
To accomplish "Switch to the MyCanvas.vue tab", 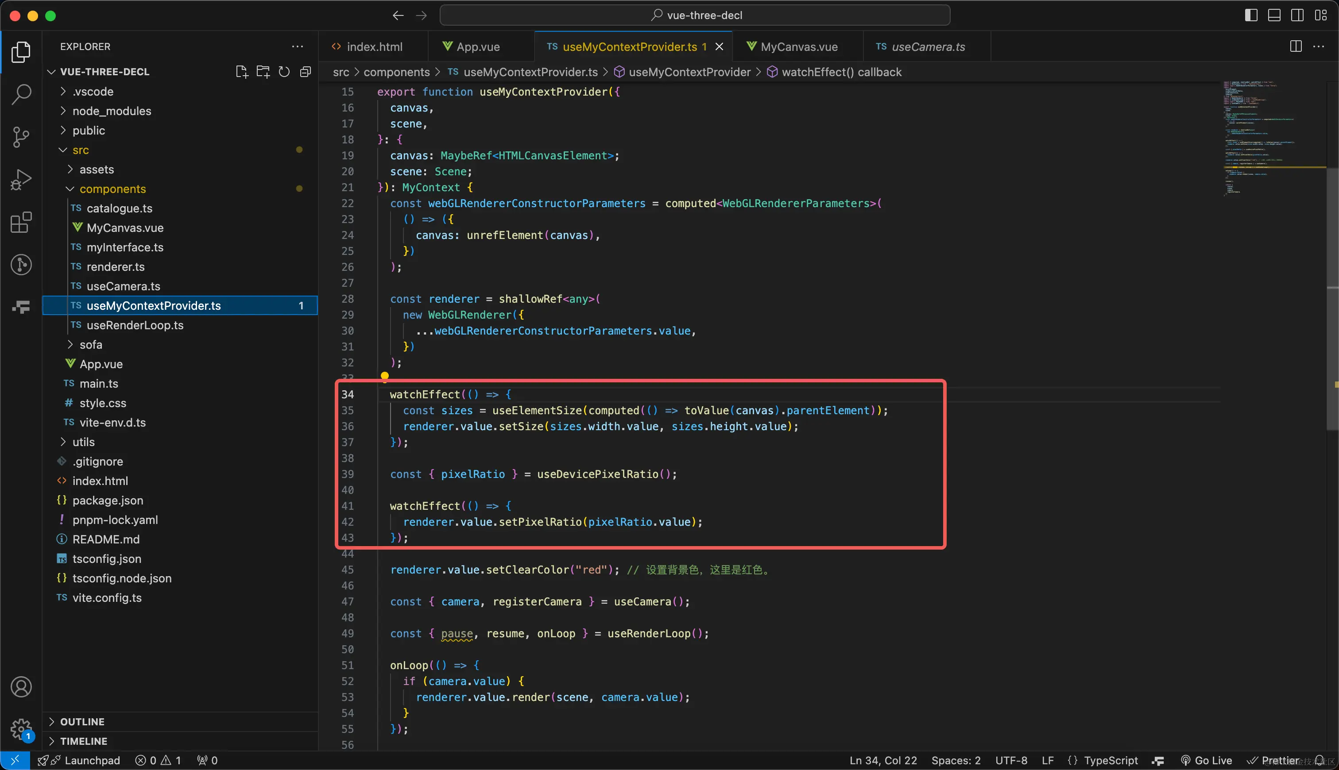I will [798, 46].
